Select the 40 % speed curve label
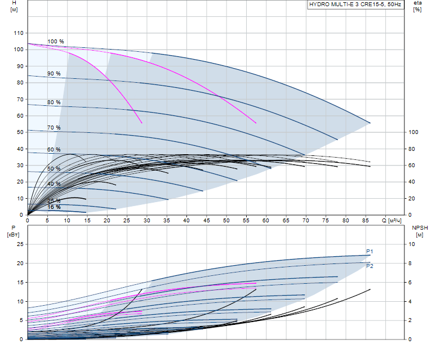This screenshot has width=436, height=344. coord(54,184)
